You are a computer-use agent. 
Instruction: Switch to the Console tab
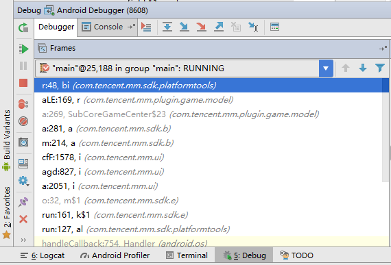(x=107, y=27)
